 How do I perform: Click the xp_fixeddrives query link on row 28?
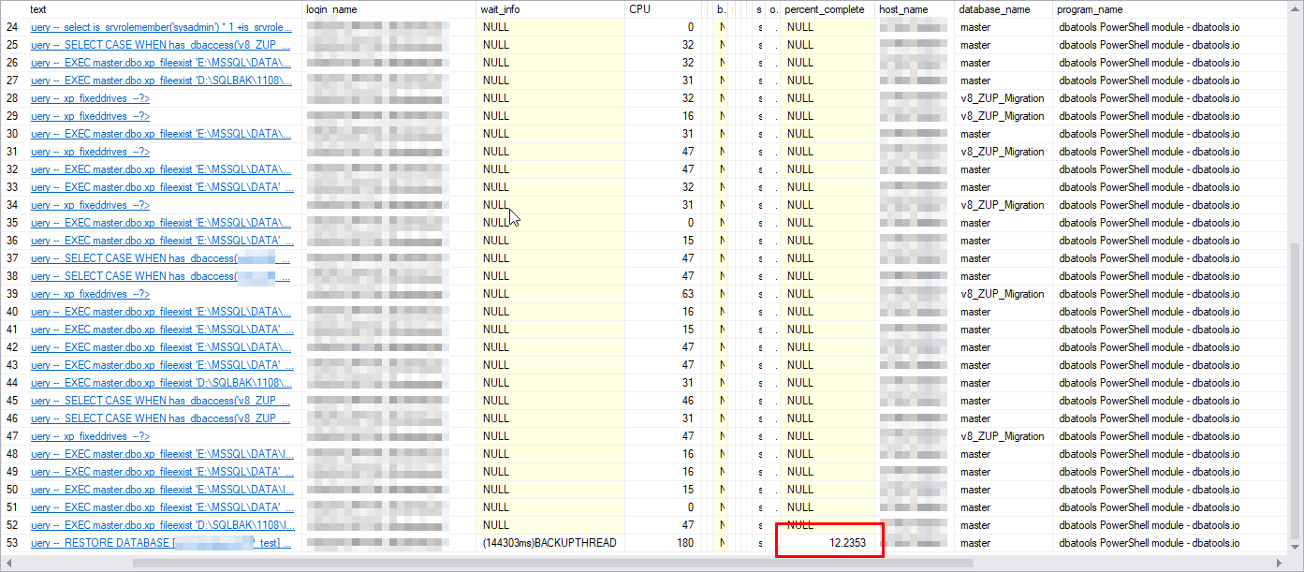point(89,98)
